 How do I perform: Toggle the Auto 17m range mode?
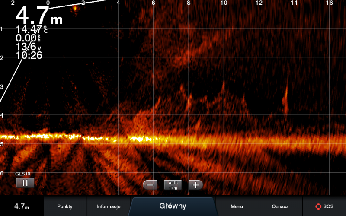(173, 185)
